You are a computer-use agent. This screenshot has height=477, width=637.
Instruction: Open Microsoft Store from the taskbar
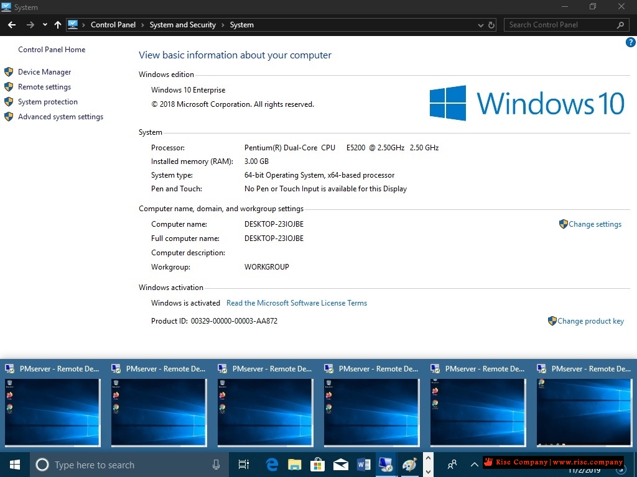(317, 465)
